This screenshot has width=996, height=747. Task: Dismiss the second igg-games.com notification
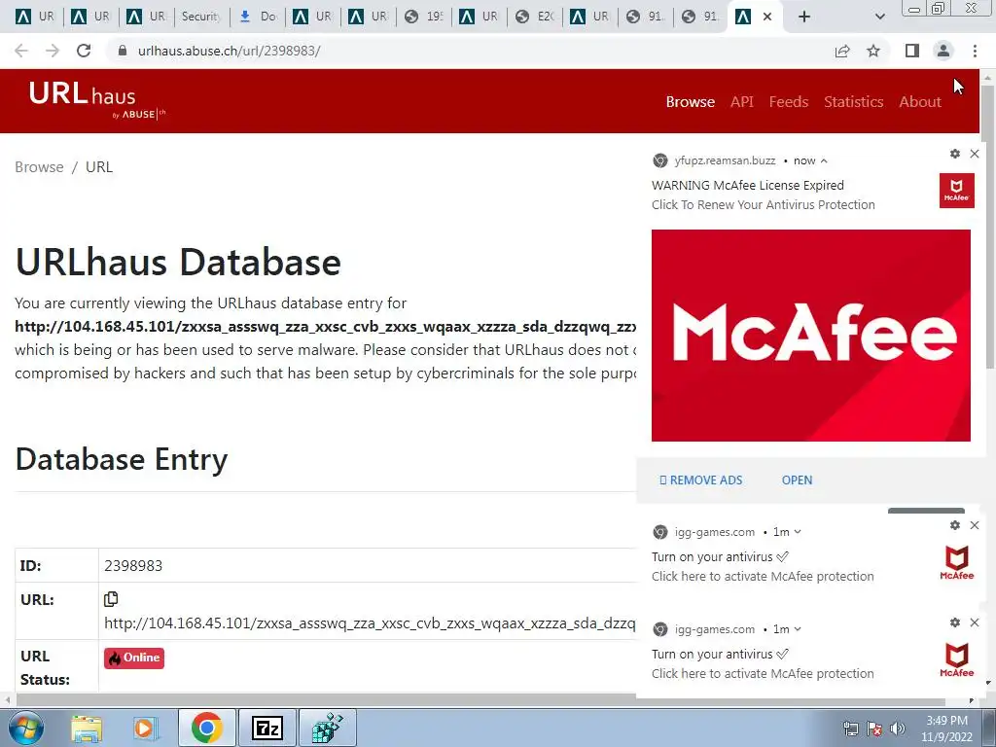[x=975, y=622]
